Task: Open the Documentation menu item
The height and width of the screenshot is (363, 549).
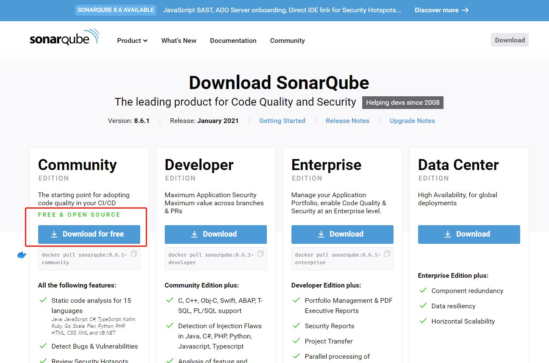Action: coord(233,40)
